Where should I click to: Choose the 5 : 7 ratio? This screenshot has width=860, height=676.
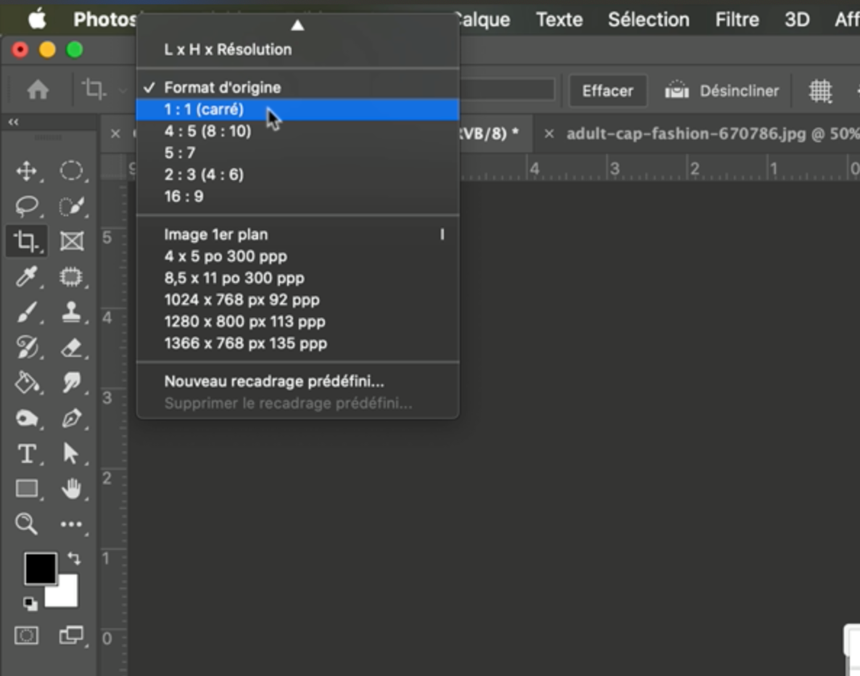coord(297,152)
